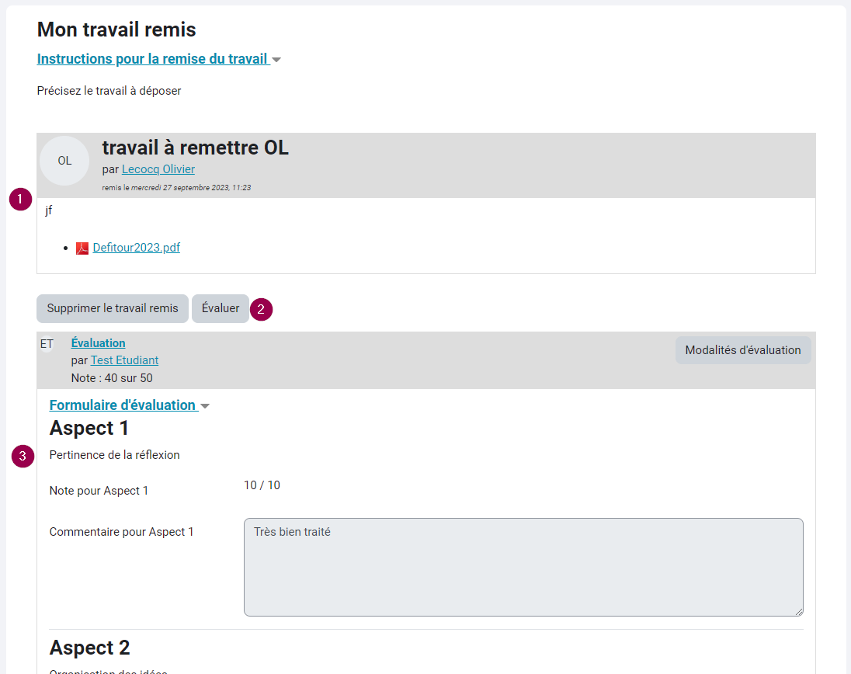Click numbered marker 2 badge
Viewport: 851px width, 674px height.
click(261, 309)
